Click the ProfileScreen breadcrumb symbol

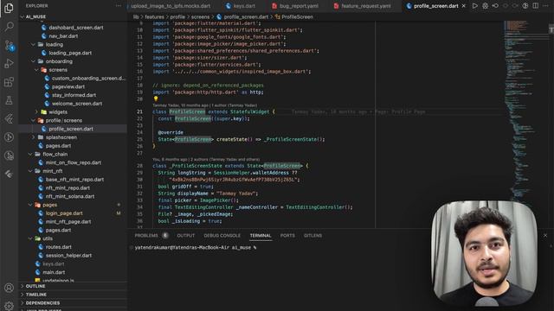(x=297, y=16)
